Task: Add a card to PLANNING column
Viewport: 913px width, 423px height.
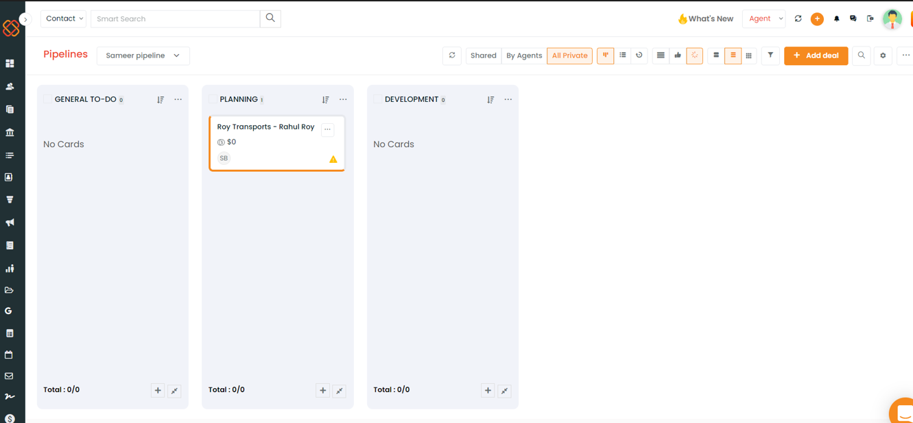Action: click(323, 390)
